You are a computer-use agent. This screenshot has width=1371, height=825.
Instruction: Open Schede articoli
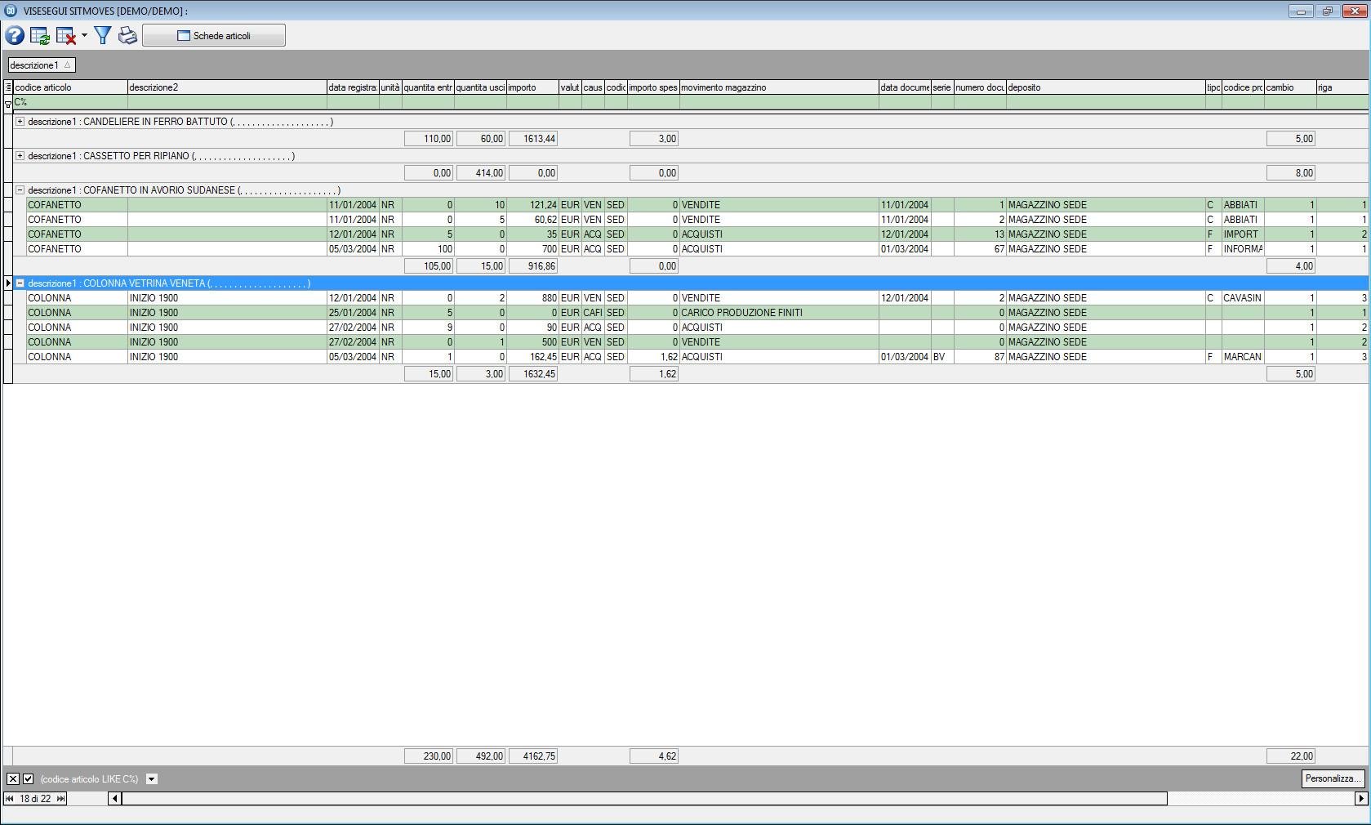tap(213, 35)
